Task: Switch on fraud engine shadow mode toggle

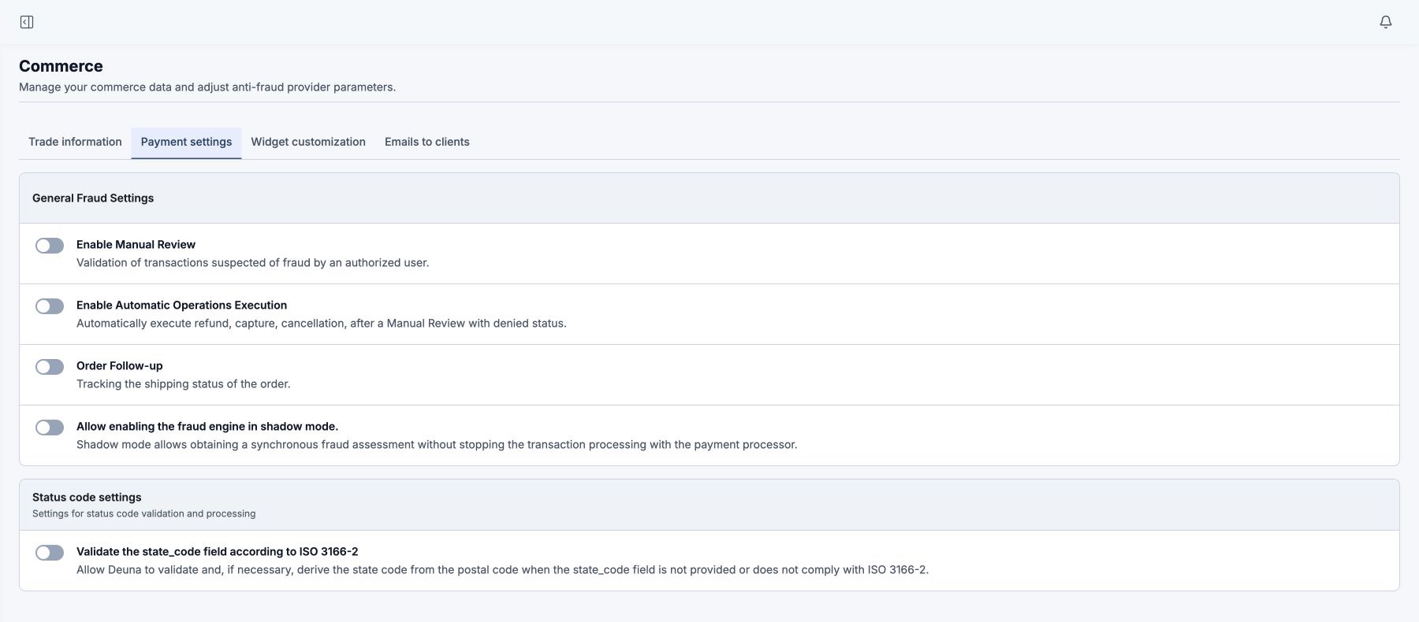Action: click(50, 428)
